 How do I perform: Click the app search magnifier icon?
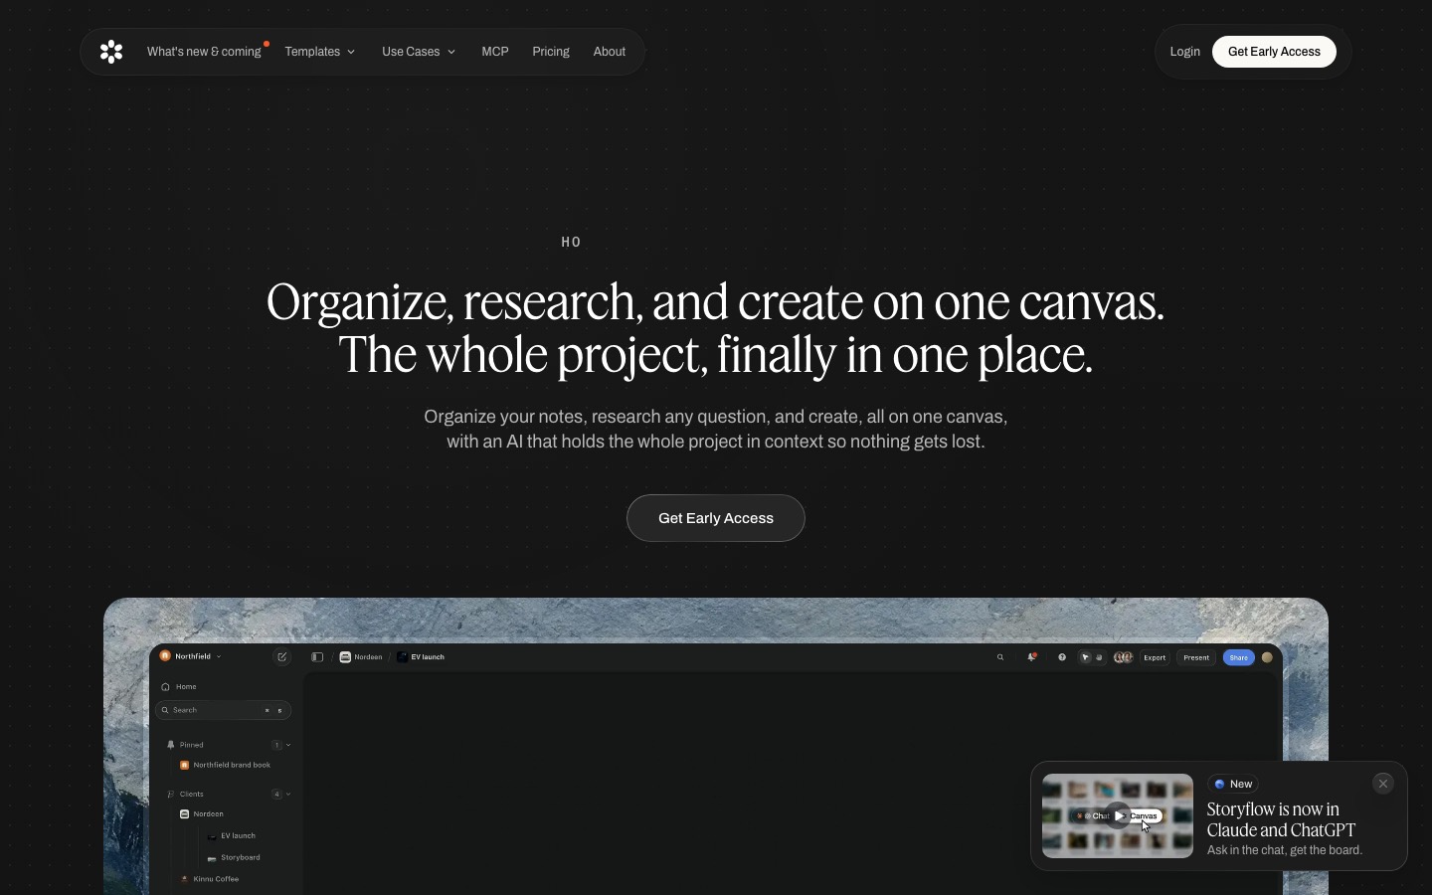(x=1000, y=657)
